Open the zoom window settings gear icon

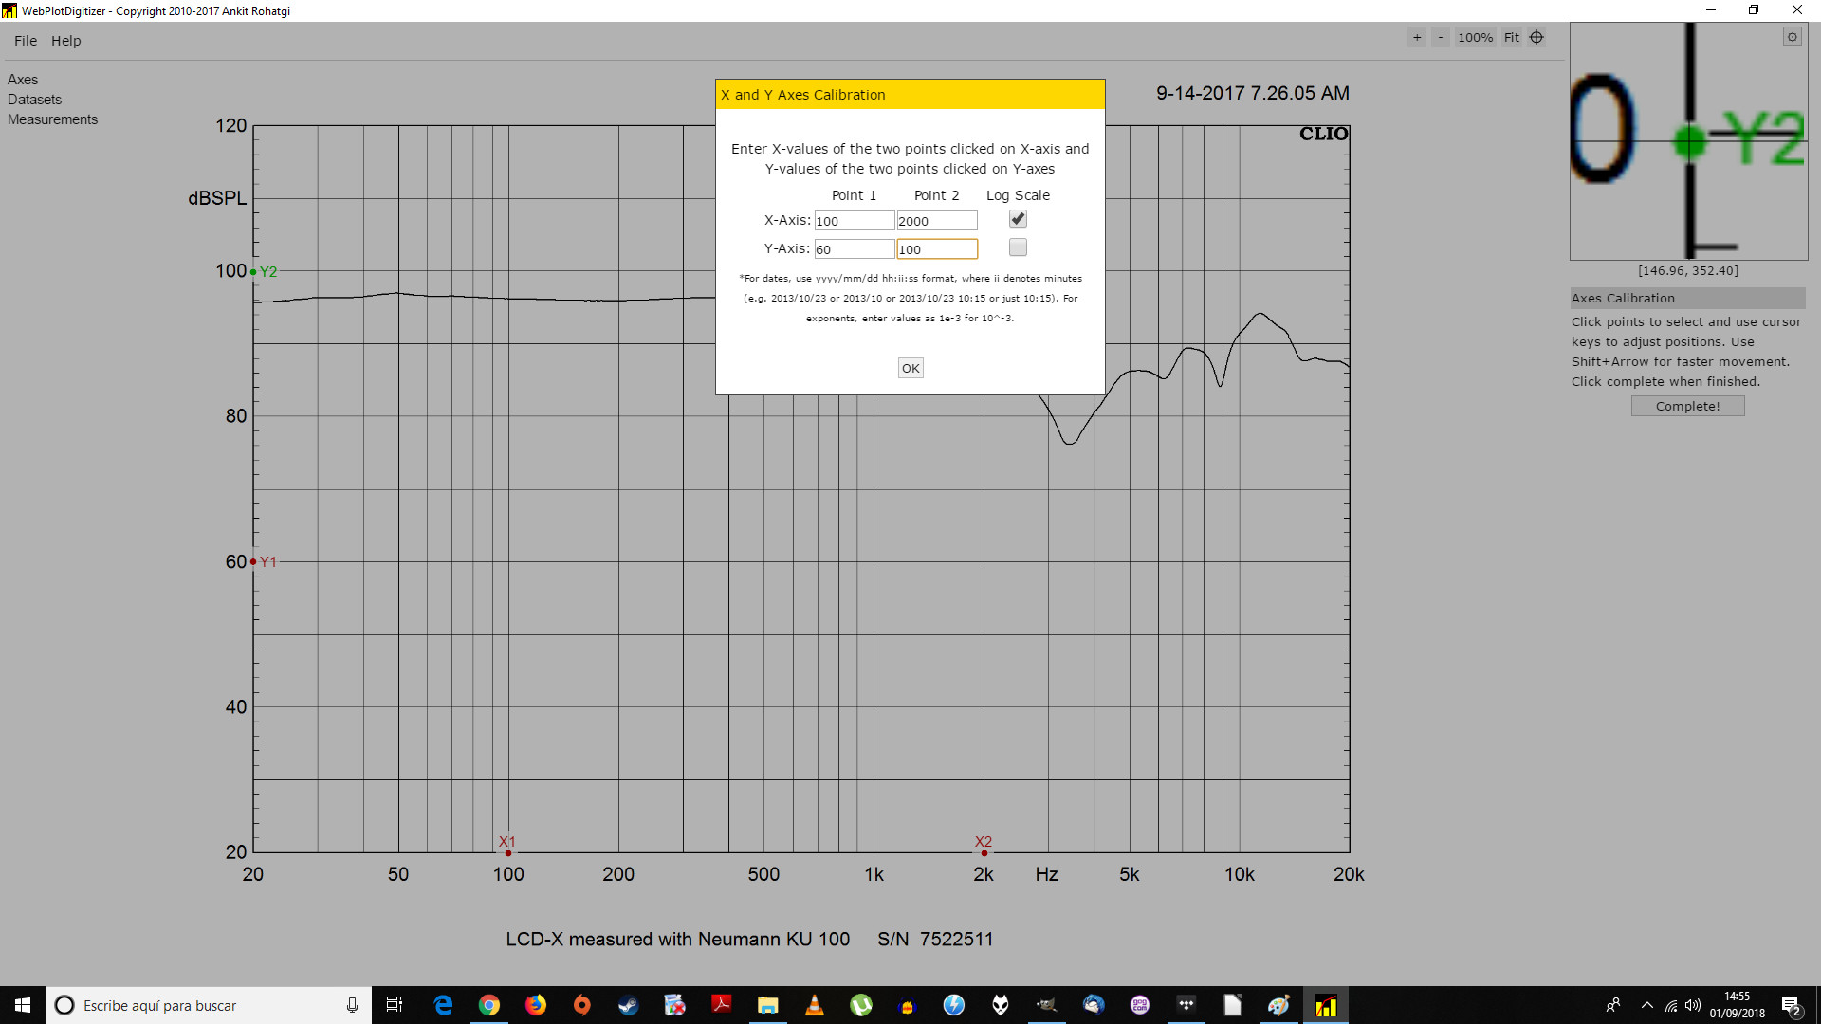pyautogui.click(x=1792, y=37)
